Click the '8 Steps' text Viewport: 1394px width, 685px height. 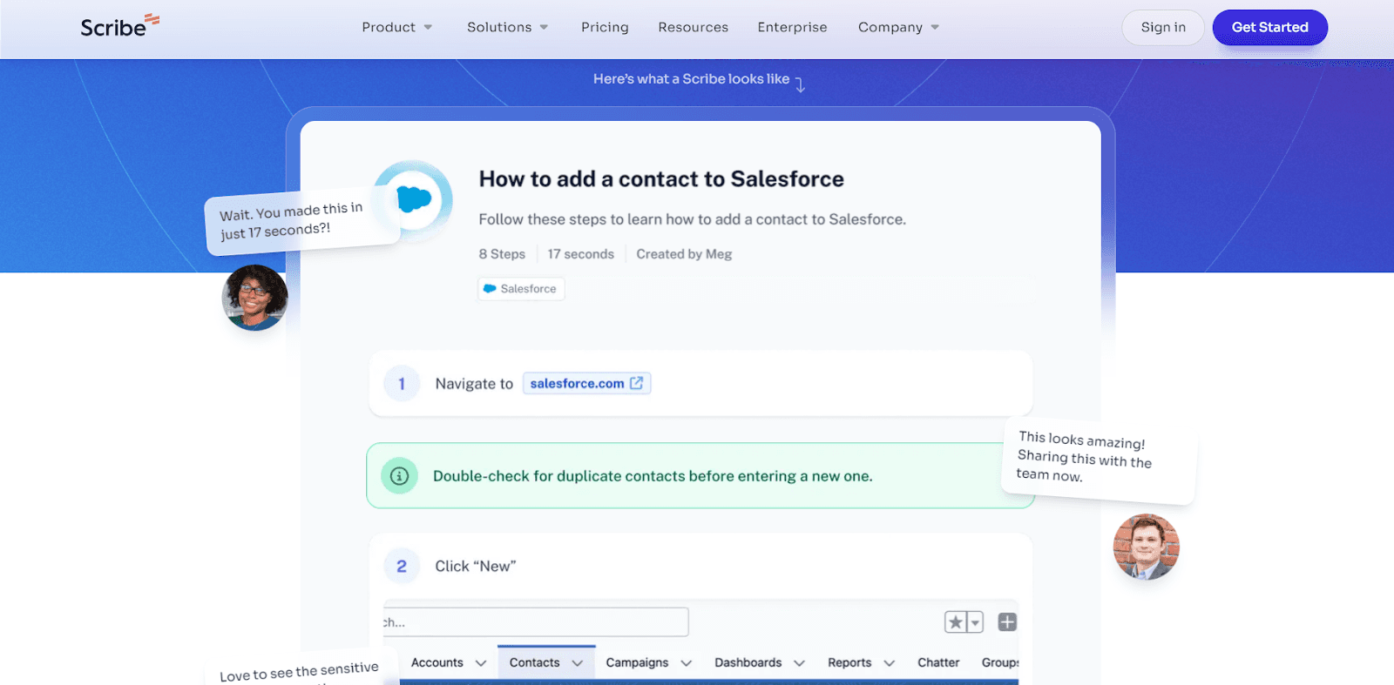click(x=502, y=254)
